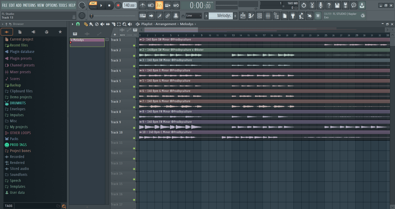Viewport: 395px width, 209px height.
Task: Switch to browser Plugins tab with speaker icon
Action: pos(33,32)
